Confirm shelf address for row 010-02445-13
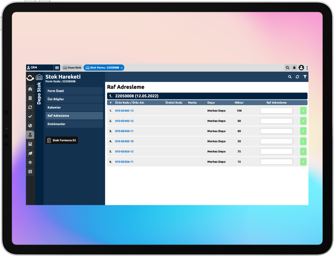 303,111
